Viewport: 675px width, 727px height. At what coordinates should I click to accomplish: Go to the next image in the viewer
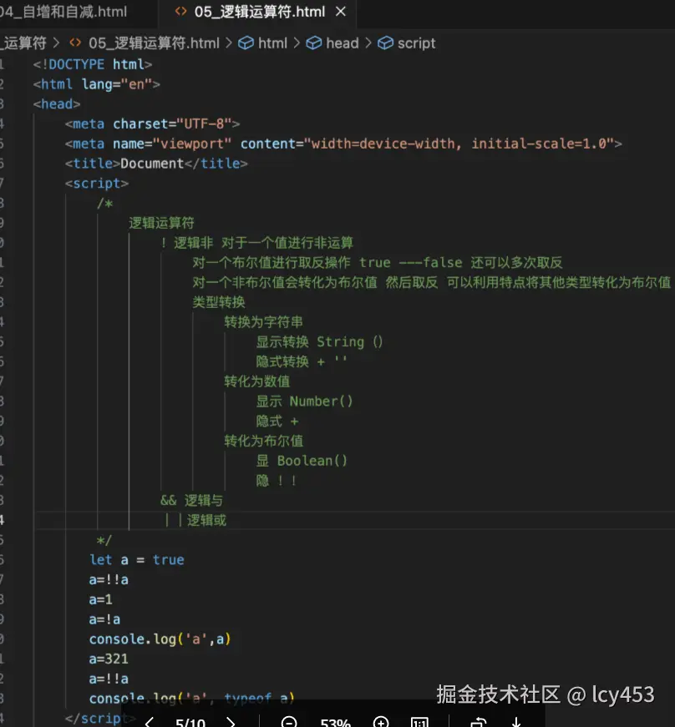[231, 722]
